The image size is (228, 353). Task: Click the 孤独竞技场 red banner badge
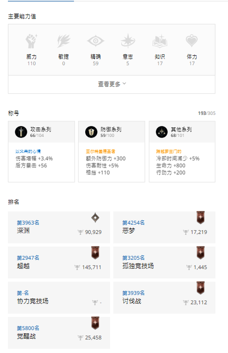coord(201,253)
